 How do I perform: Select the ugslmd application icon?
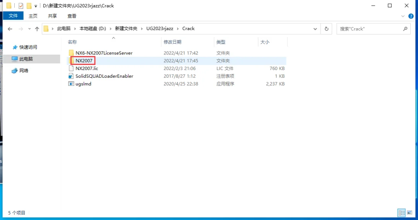(x=71, y=84)
